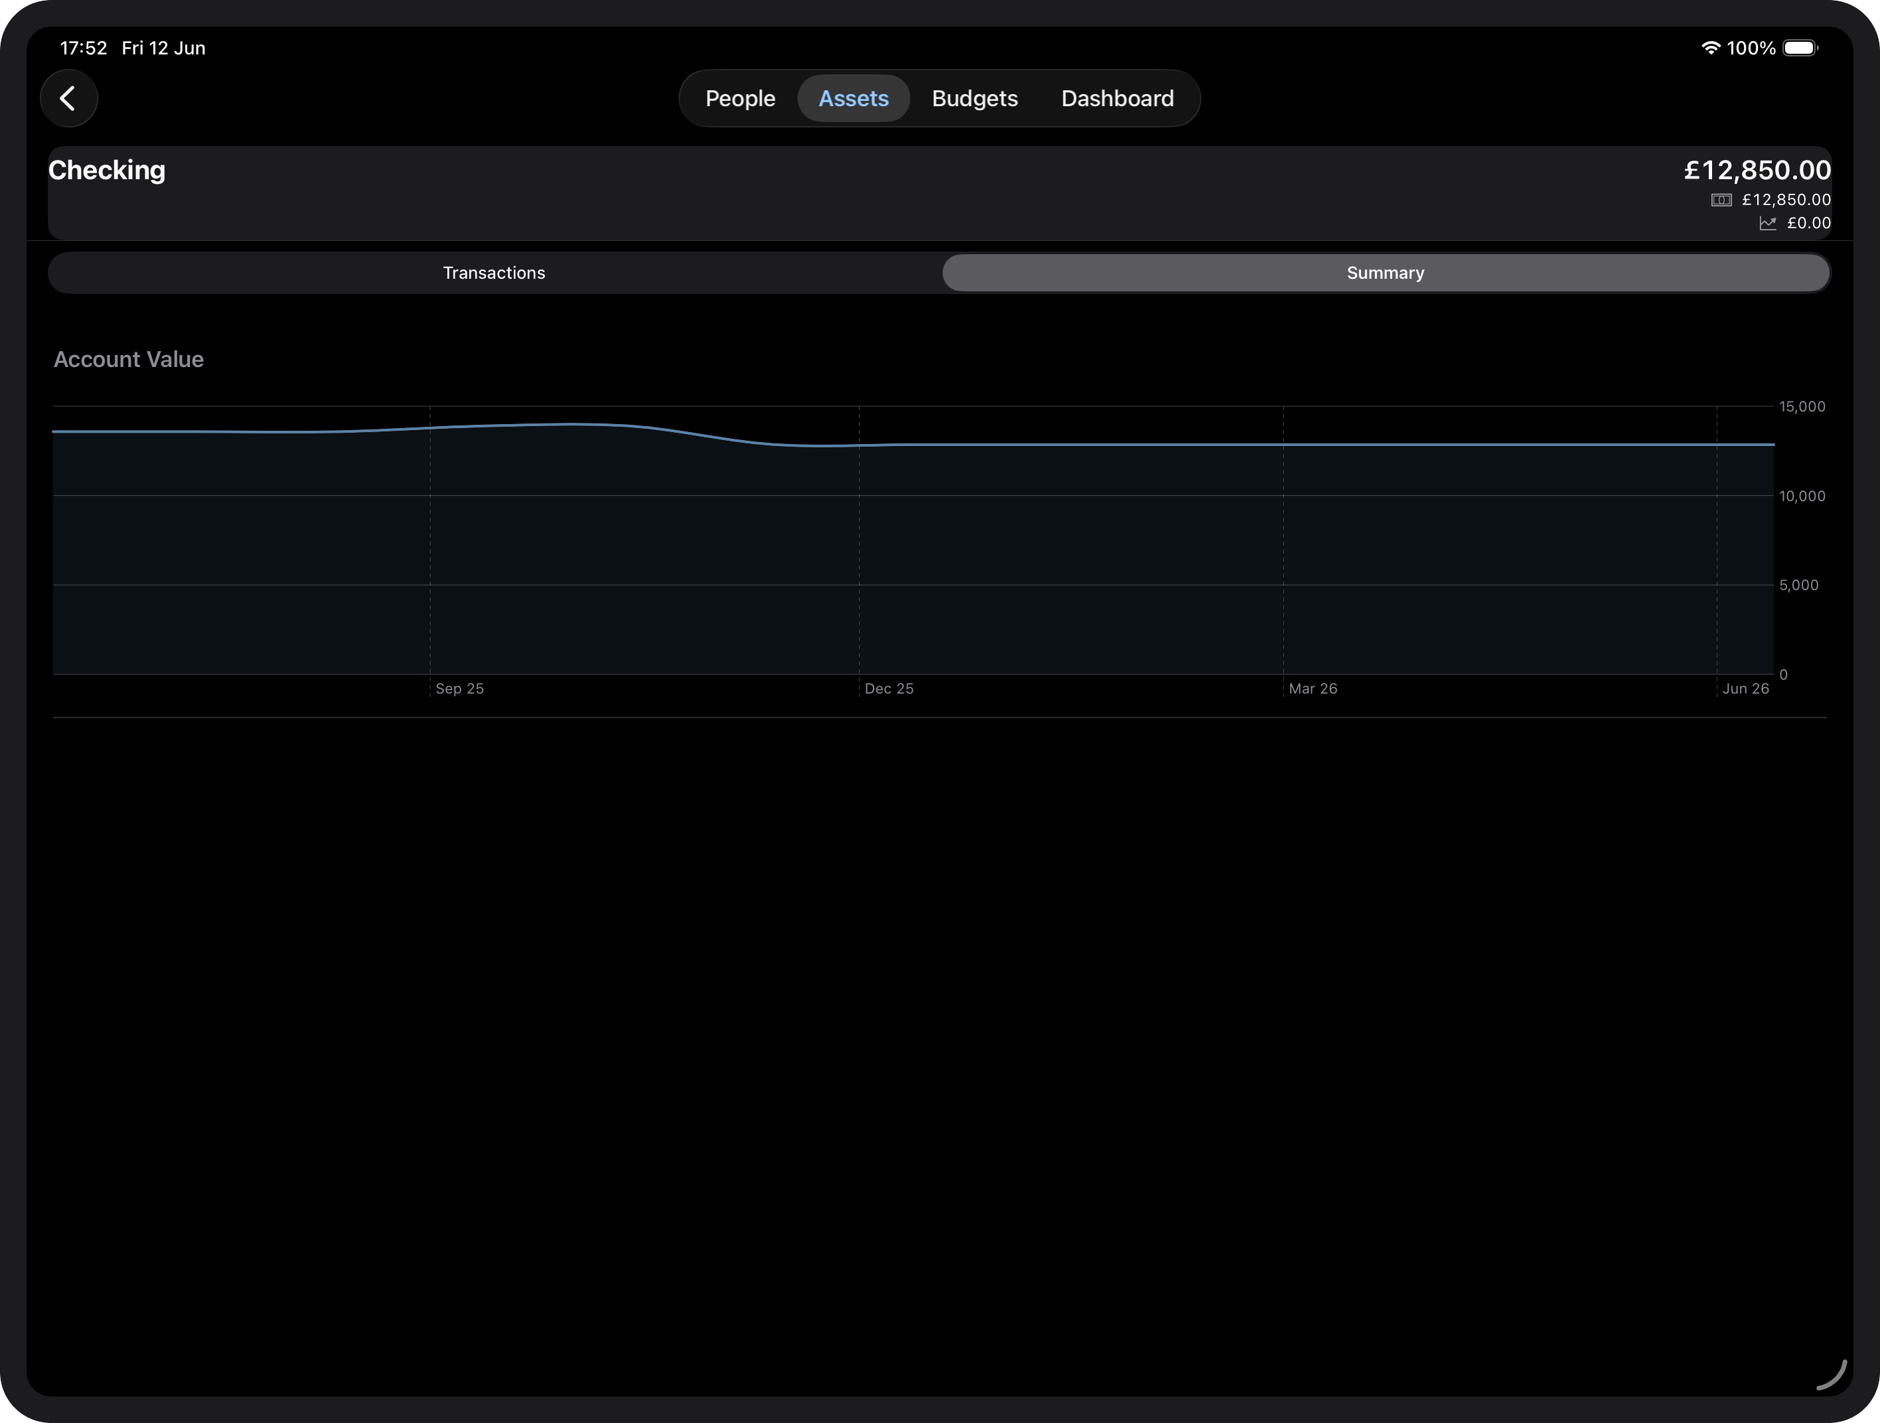Click the 10,000 axis label
Viewport: 1880px width, 1423px height.
(1802, 496)
